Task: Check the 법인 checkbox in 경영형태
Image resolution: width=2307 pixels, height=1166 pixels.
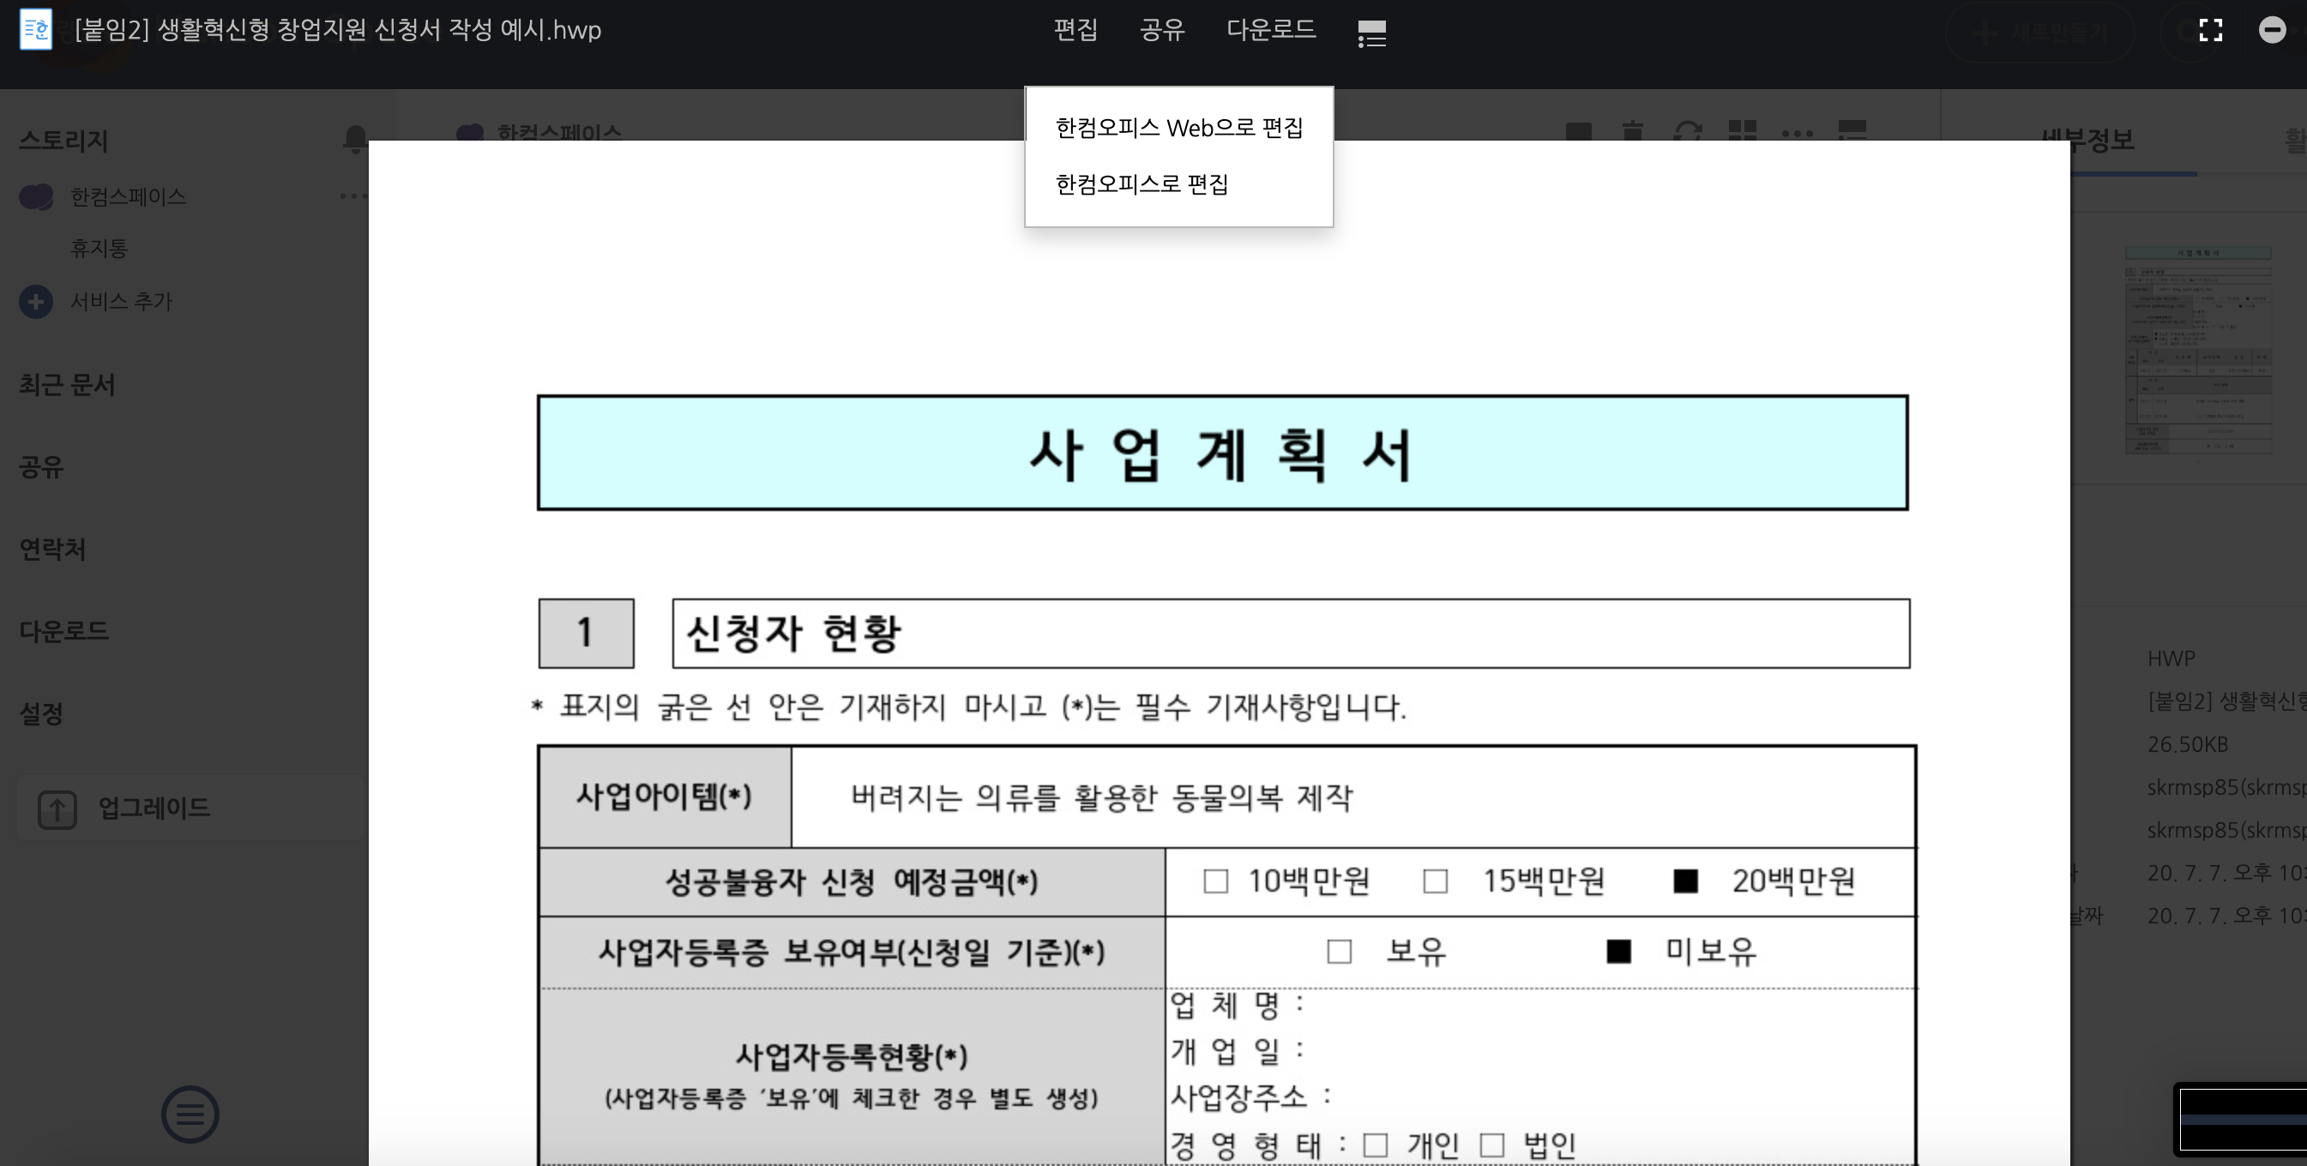Action: point(1492,1145)
